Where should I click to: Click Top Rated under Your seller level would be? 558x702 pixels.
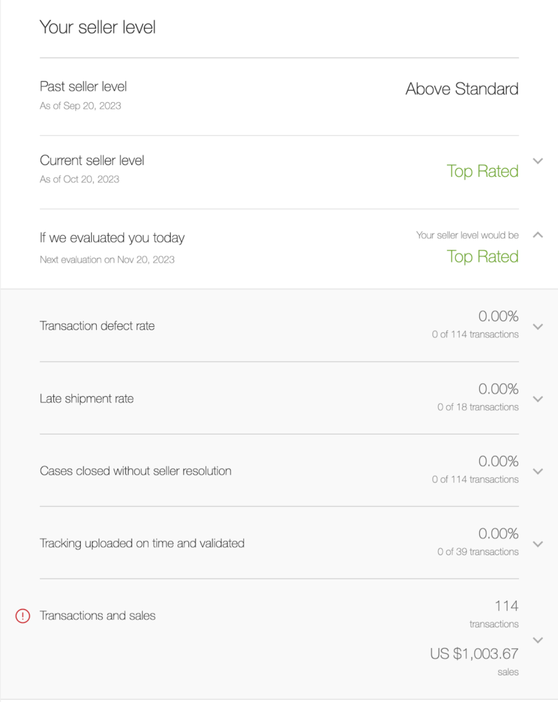pos(483,256)
